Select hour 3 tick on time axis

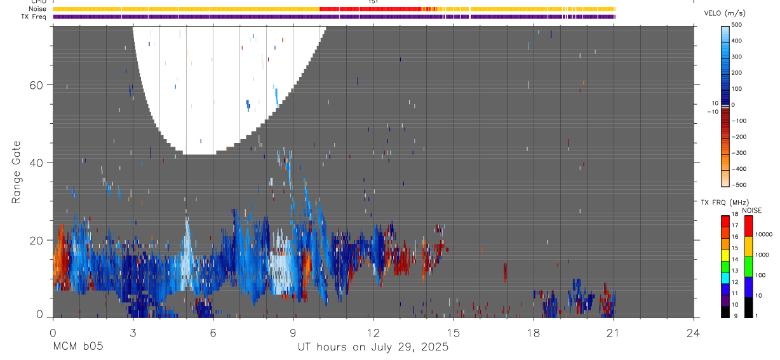[133, 331]
